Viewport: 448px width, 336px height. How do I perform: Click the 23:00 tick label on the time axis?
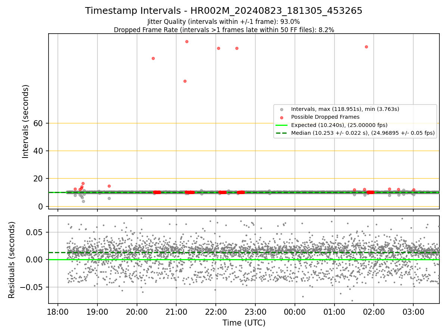(255, 312)
